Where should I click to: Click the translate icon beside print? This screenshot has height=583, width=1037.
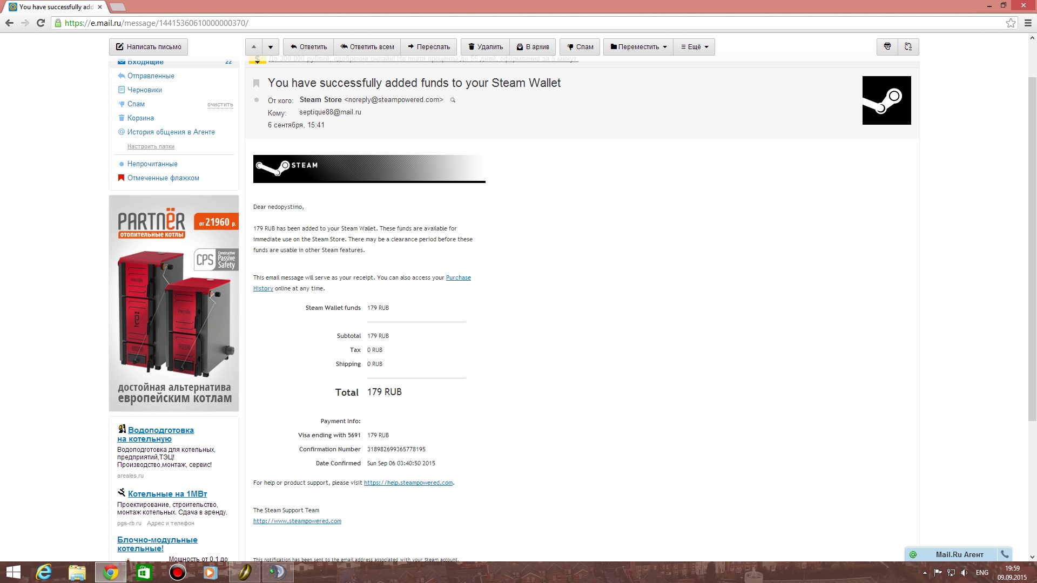click(908, 47)
